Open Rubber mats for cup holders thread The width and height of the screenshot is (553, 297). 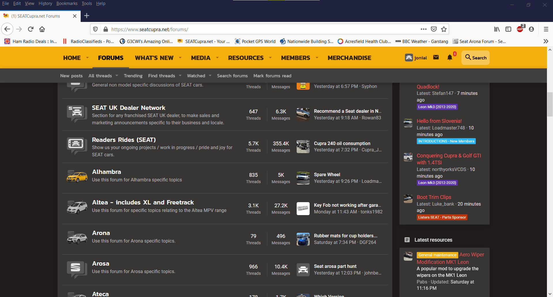(345, 236)
